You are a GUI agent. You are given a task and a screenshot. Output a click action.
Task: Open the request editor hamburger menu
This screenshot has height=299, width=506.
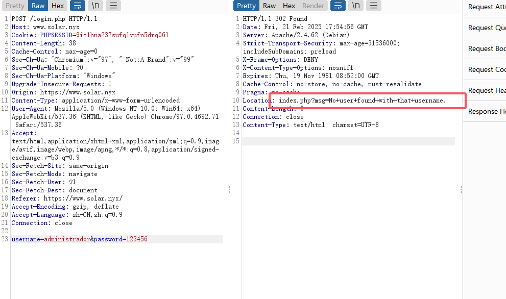coord(113,6)
